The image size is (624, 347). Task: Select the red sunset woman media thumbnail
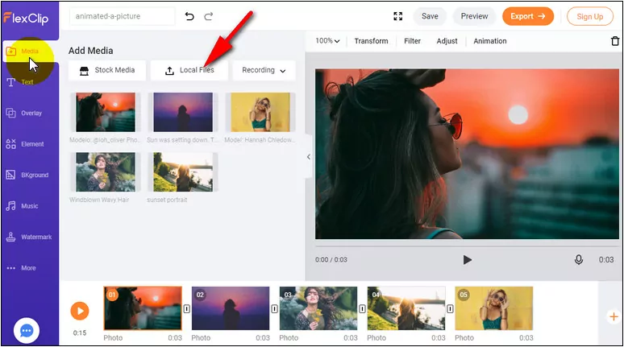[x=106, y=112]
